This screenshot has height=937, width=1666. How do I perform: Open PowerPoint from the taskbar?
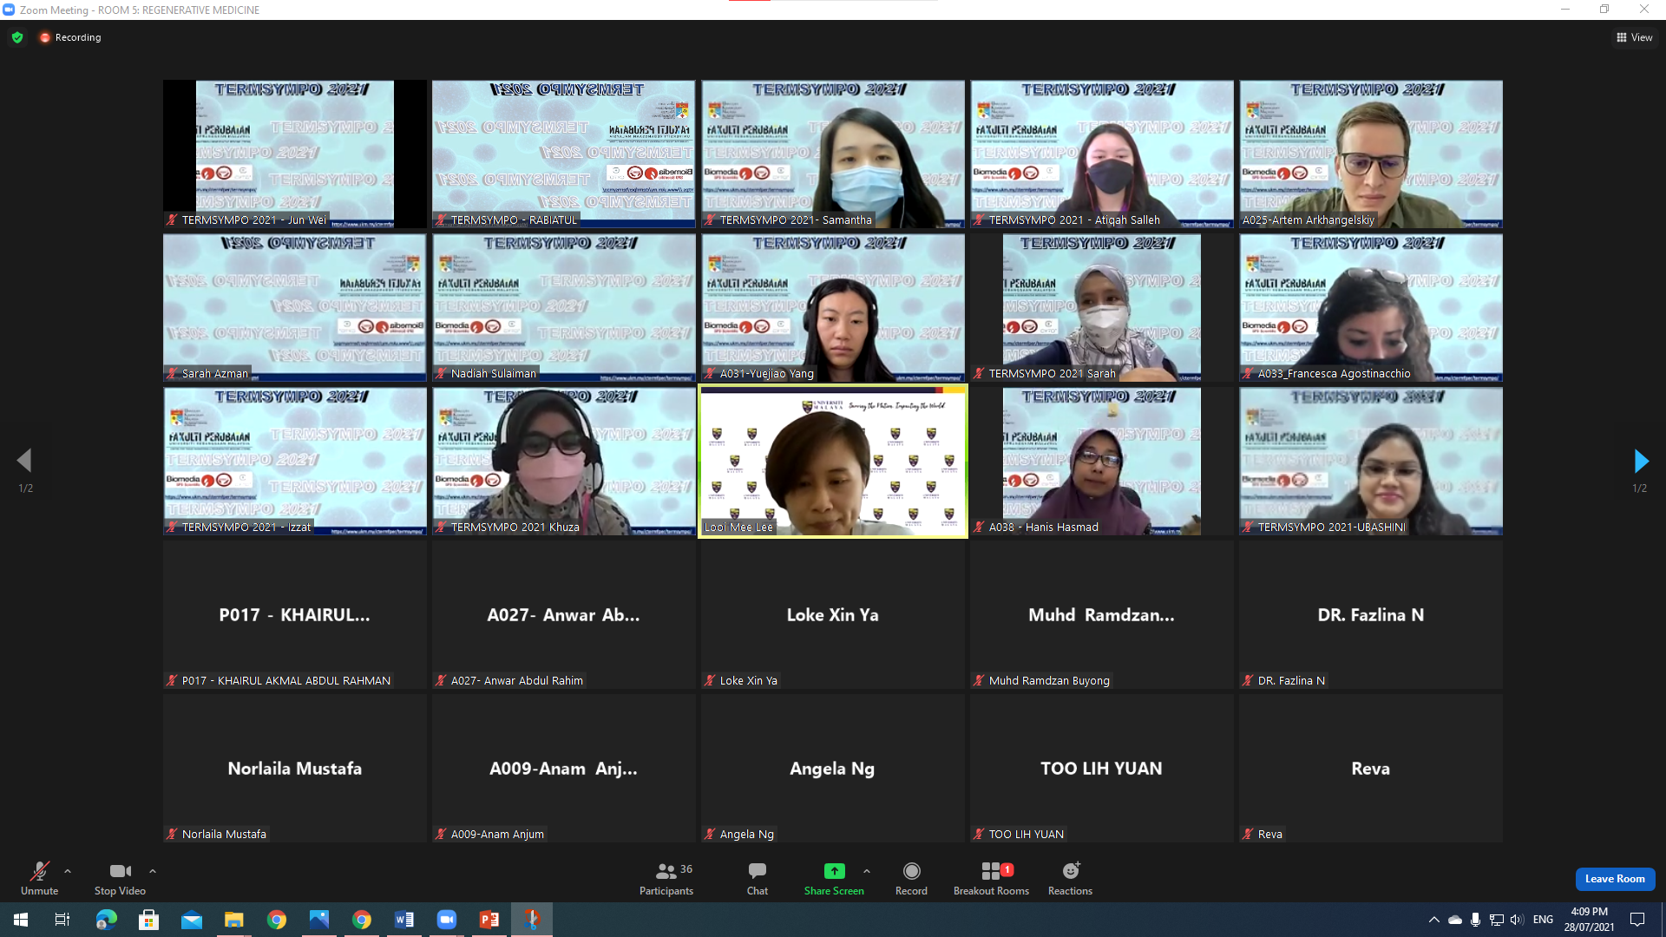click(489, 920)
